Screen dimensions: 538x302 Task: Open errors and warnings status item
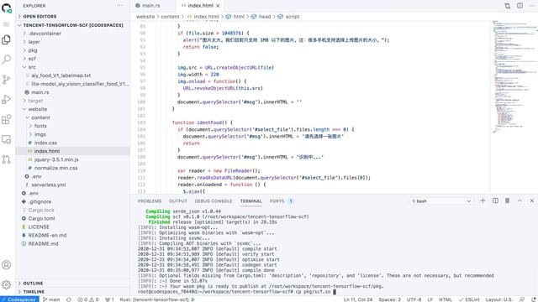pyautogui.click(x=88, y=299)
